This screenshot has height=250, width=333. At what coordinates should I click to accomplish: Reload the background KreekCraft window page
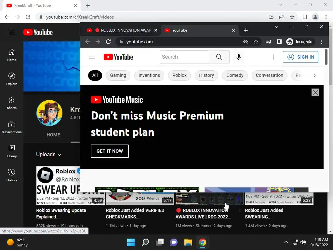[x=28, y=17]
